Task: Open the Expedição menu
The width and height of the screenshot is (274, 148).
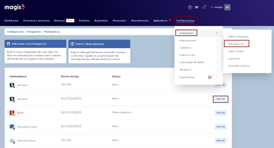Action: (x=101, y=21)
